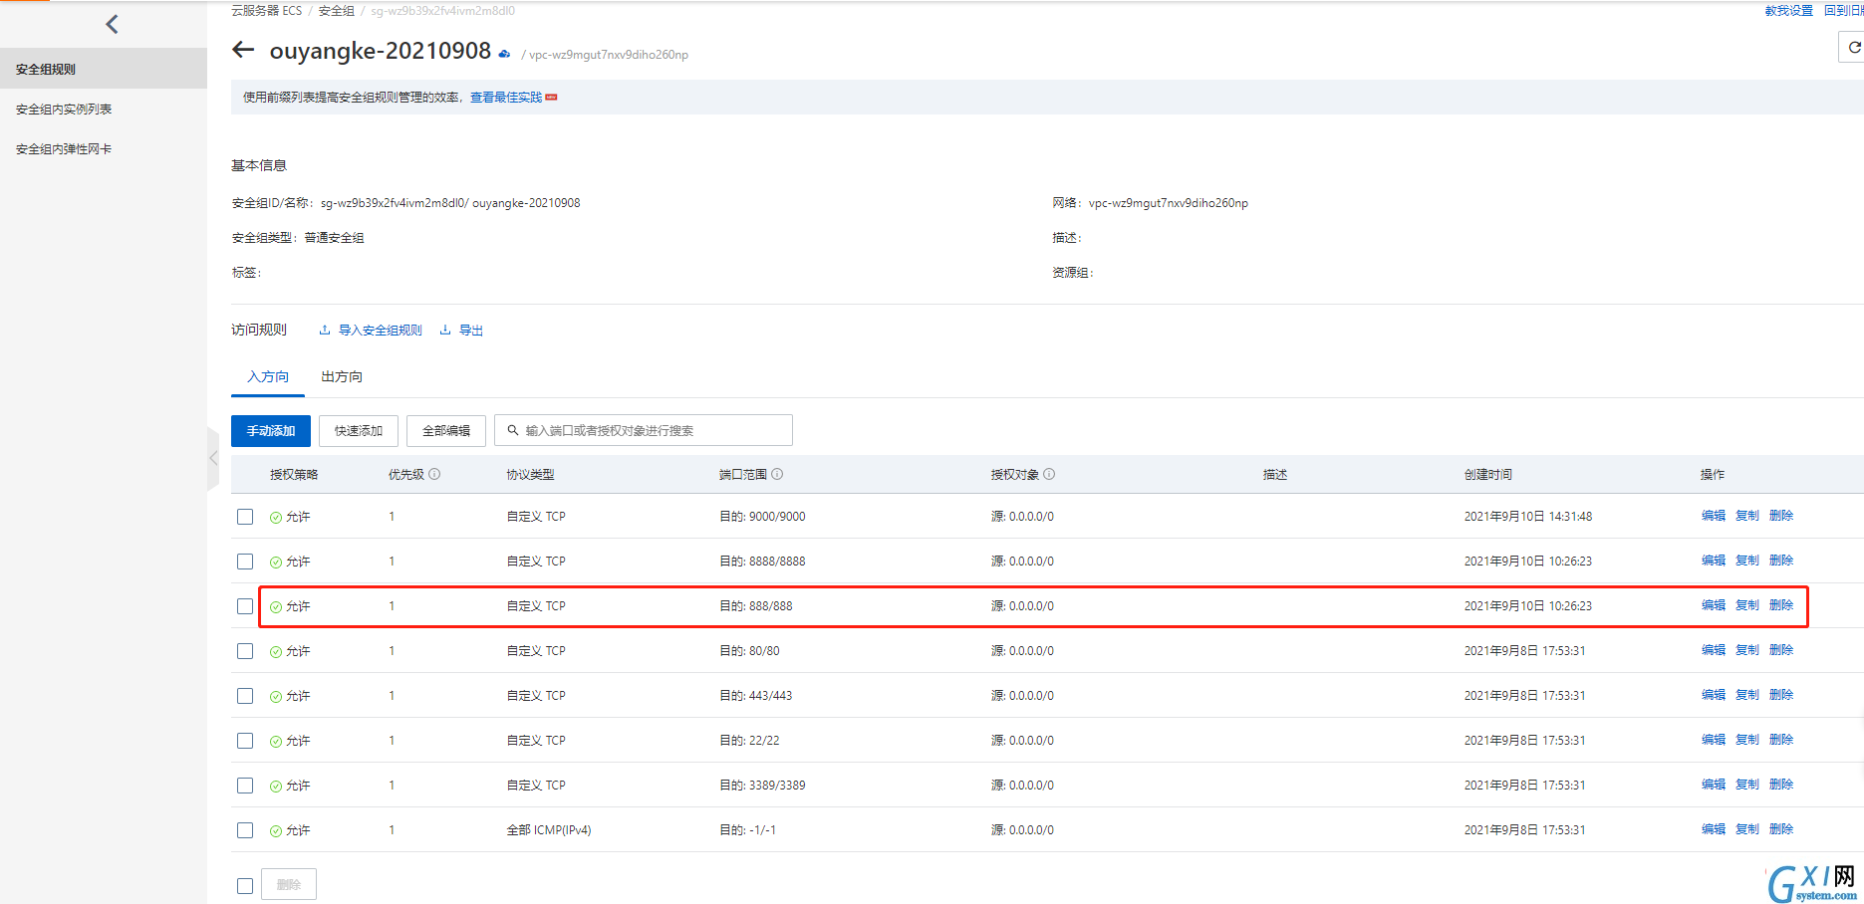The width and height of the screenshot is (1864, 904).
Task: Click 编辑 for the 8888/8888 rule
Action: click(1714, 561)
